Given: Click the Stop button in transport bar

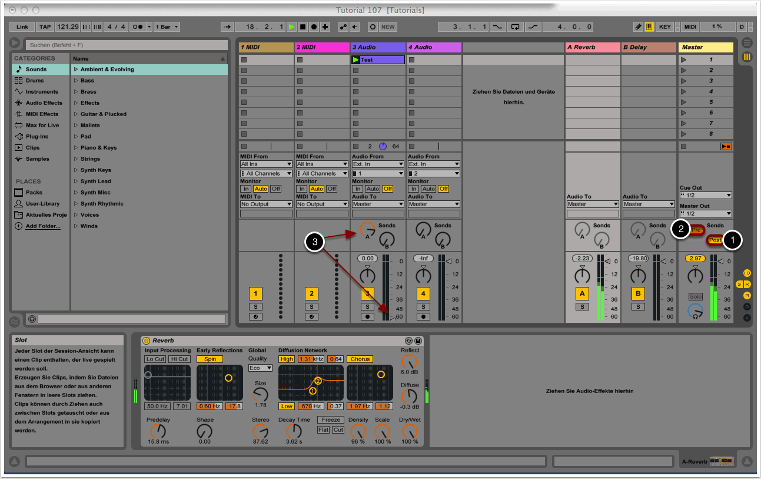Looking at the screenshot, I should click(x=303, y=27).
